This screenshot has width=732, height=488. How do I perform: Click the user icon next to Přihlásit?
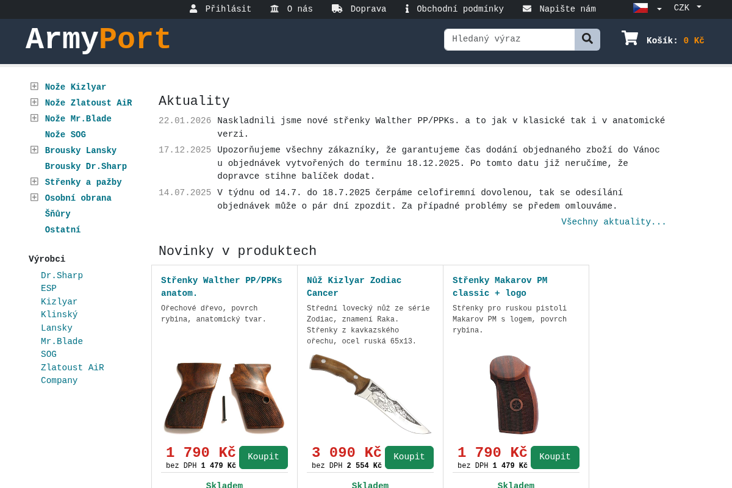click(193, 9)
